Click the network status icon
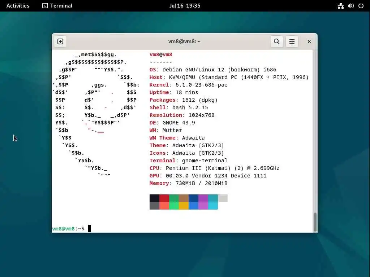The width and height of the screenshot is (370, 277). [340, 6]
